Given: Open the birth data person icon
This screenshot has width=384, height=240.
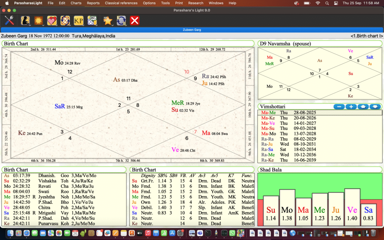Looking at the screenshot, I should [25, 20].
